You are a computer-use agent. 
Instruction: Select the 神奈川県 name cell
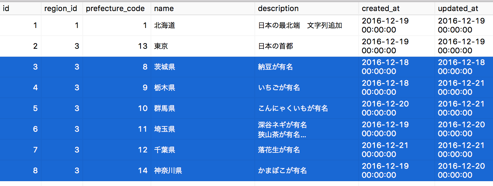[x=203, y=170]
